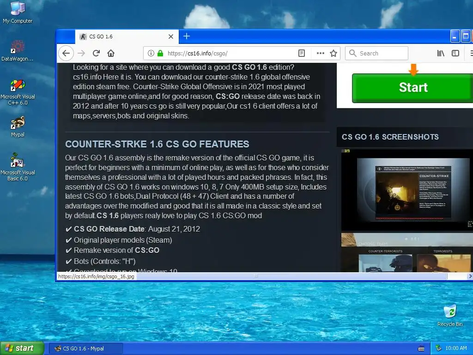
Task: Click the COUNTER-STRKE 1.6 CS GO FEATURES heading
Action: (157, 144)
